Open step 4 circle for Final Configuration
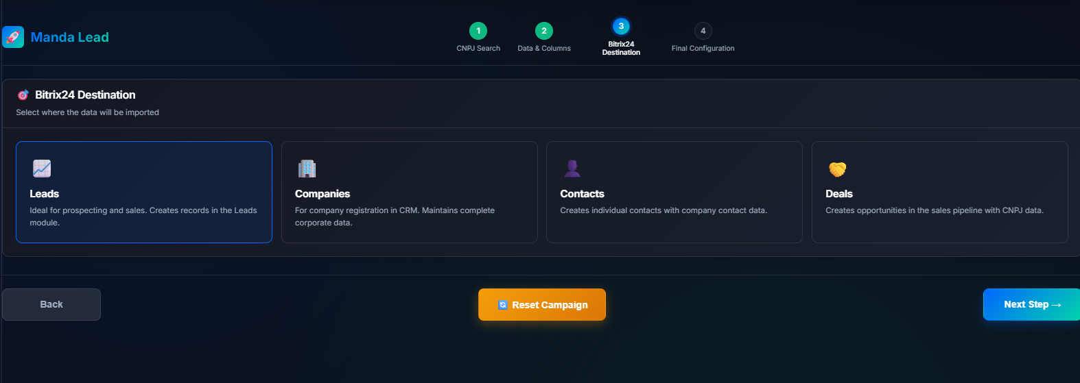Viewport: 1080px width, 383px height. point(703,31)
